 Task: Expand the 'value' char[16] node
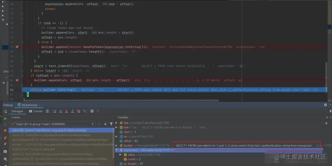[121, 154]
